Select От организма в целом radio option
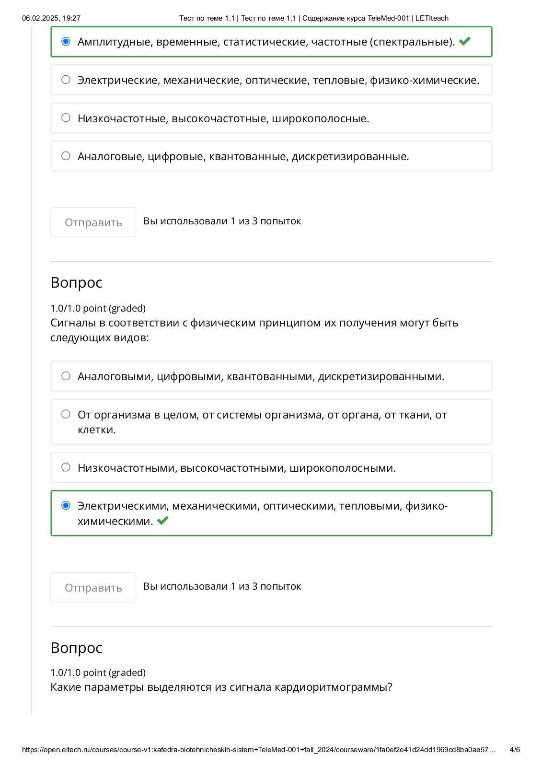 (x=66, y=414)
